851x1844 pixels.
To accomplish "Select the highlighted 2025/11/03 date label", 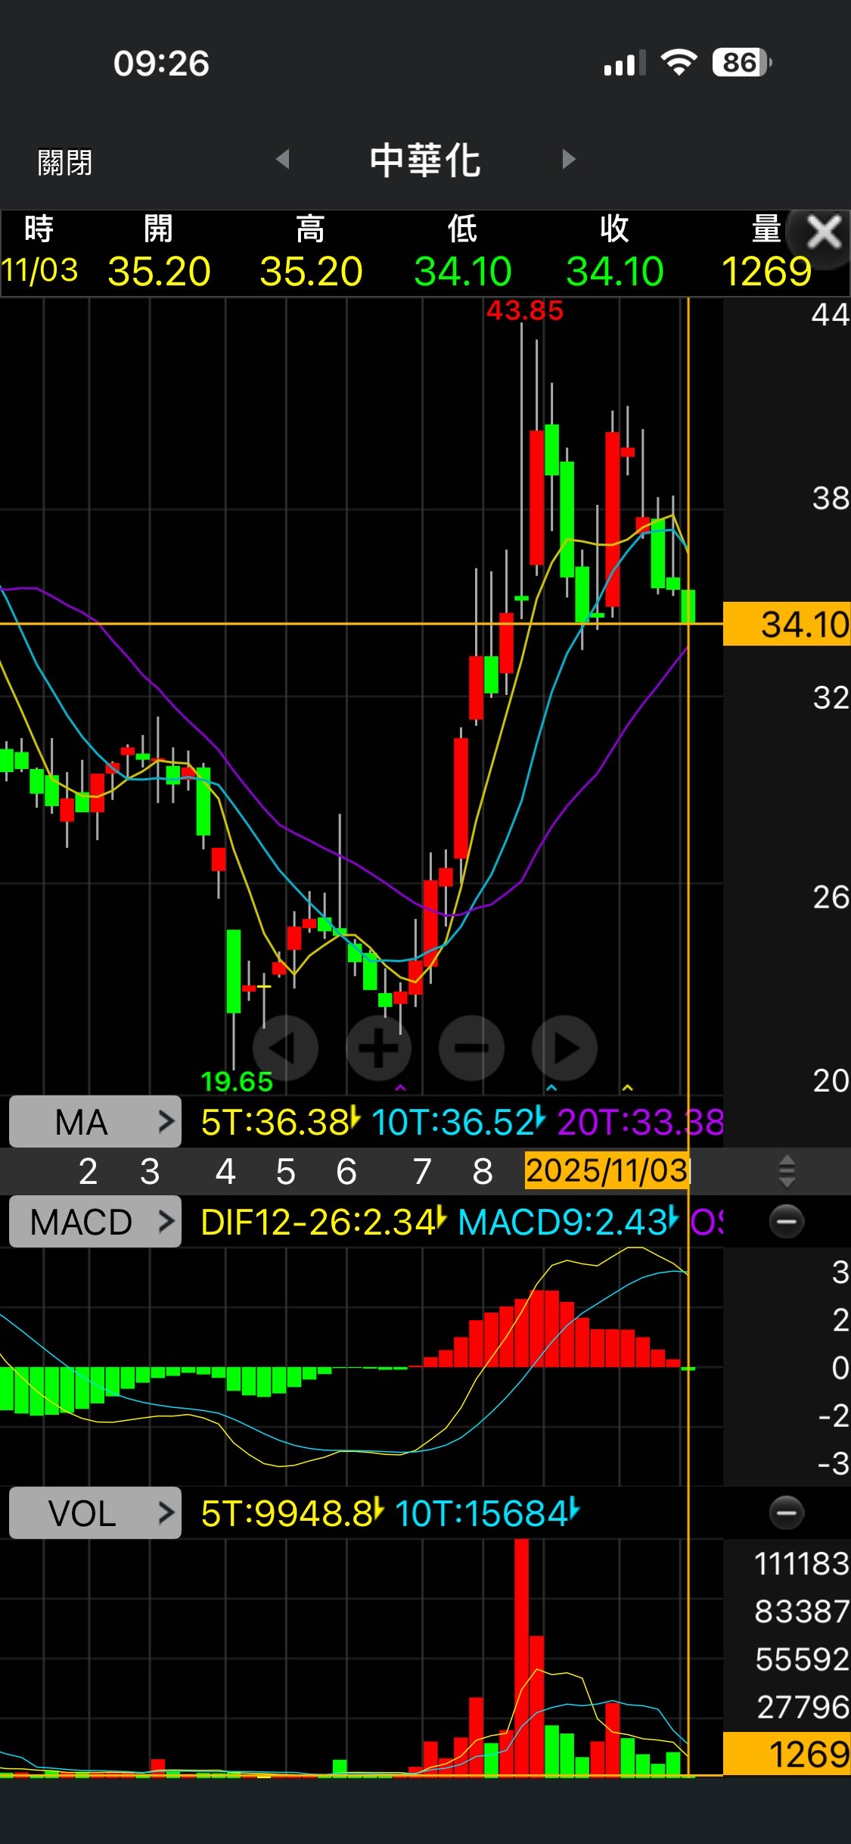I will pyautogui.click(x=607, y=1171).
